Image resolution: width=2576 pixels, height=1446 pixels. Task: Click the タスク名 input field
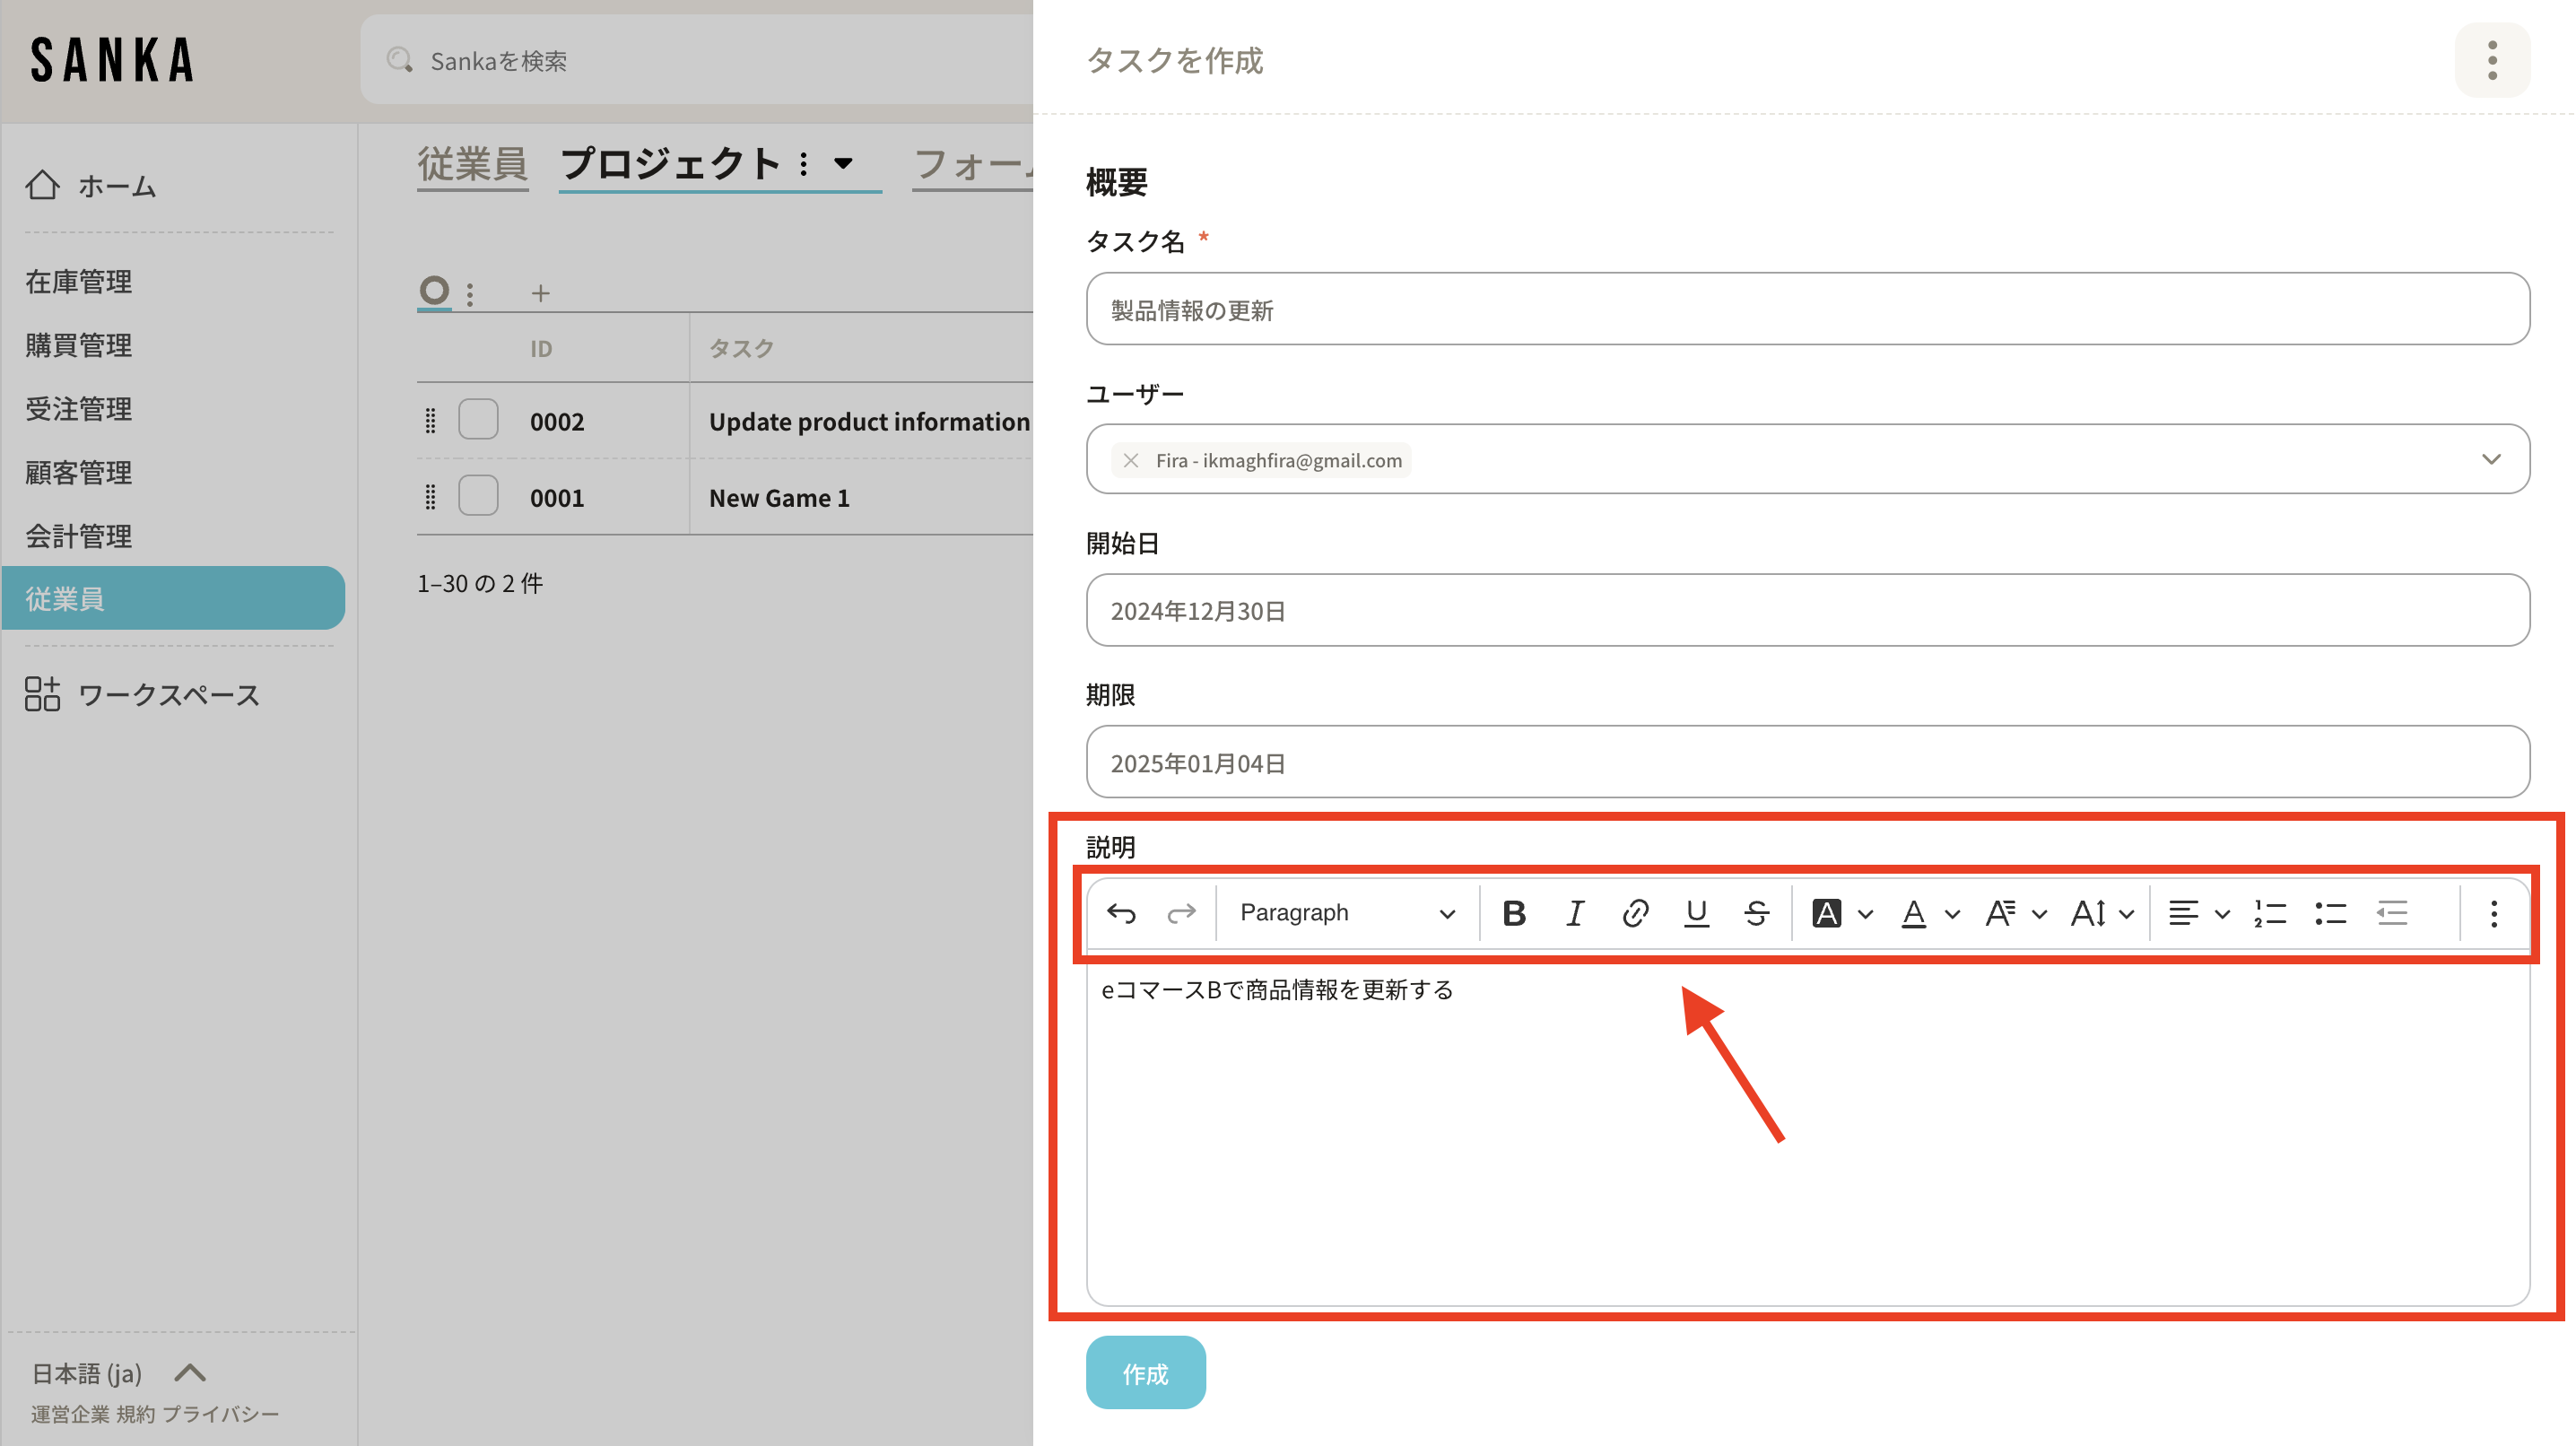pos(1807,309)
